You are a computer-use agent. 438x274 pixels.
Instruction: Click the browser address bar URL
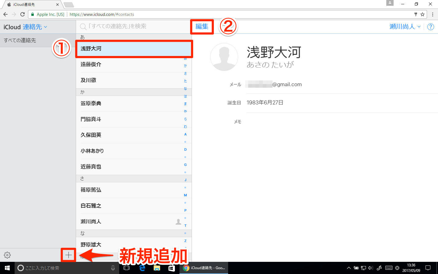point(102,14)
